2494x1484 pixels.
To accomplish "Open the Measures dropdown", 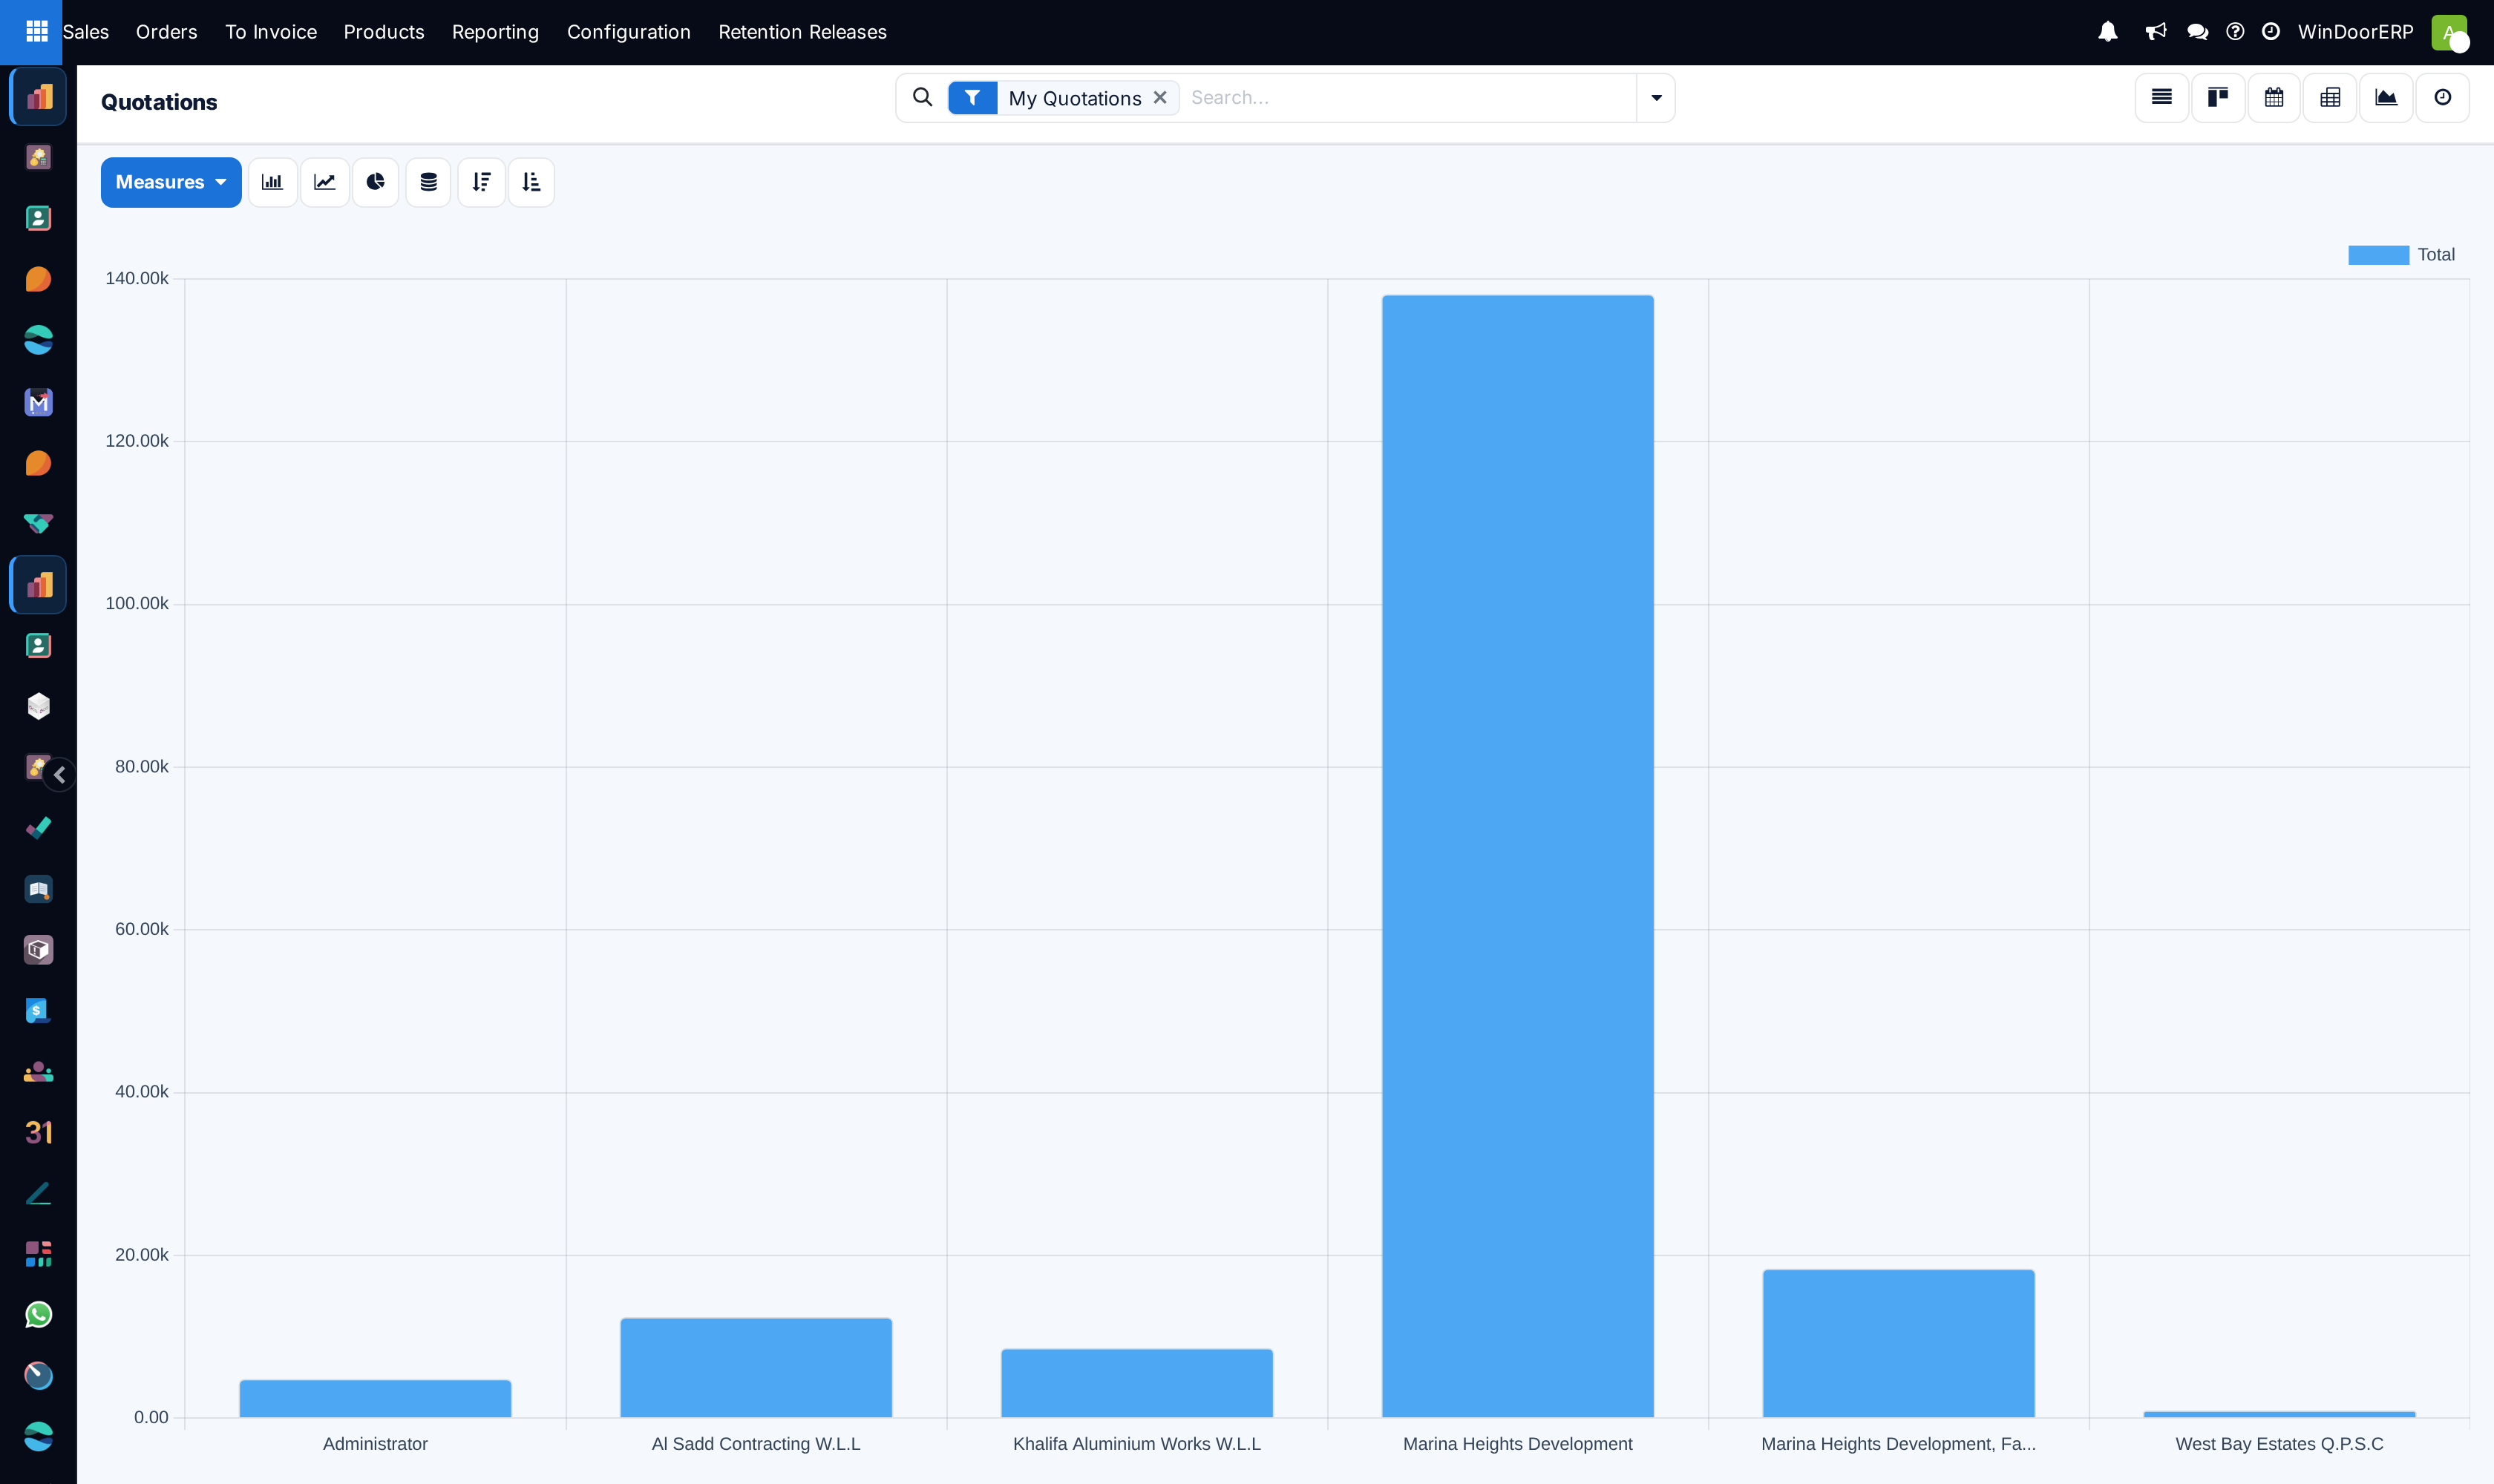I will [171, 182].
